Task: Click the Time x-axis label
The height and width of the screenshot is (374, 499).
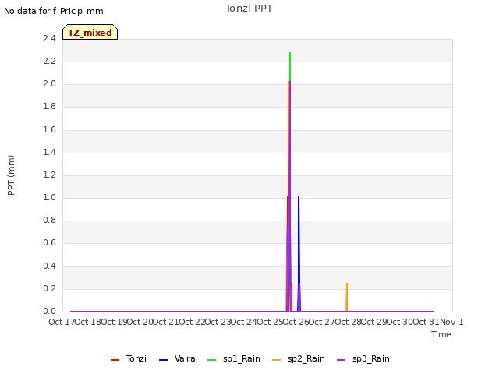Action: 441,334
